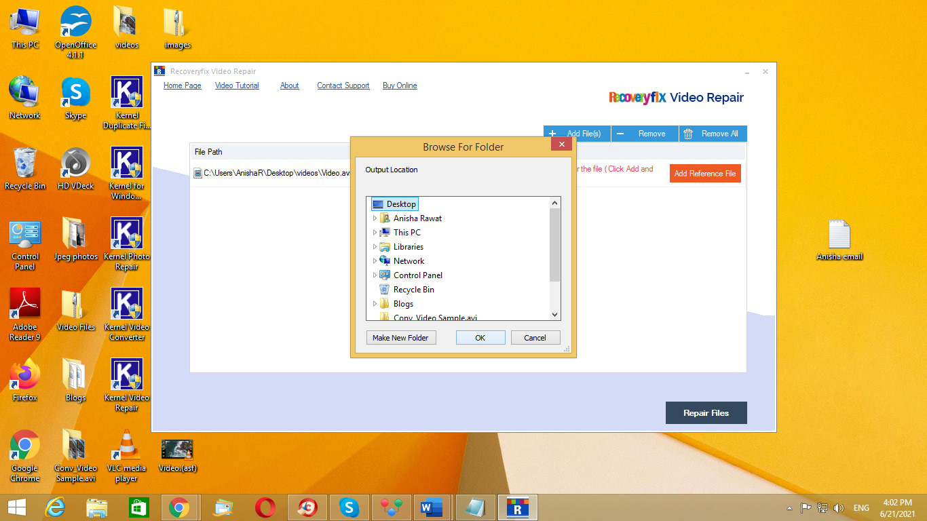Expand the Blogs node in folder tree
Image resolution: width=927 pixels, height=521 pixels.
pyautogui.click(x=375, y=304)
